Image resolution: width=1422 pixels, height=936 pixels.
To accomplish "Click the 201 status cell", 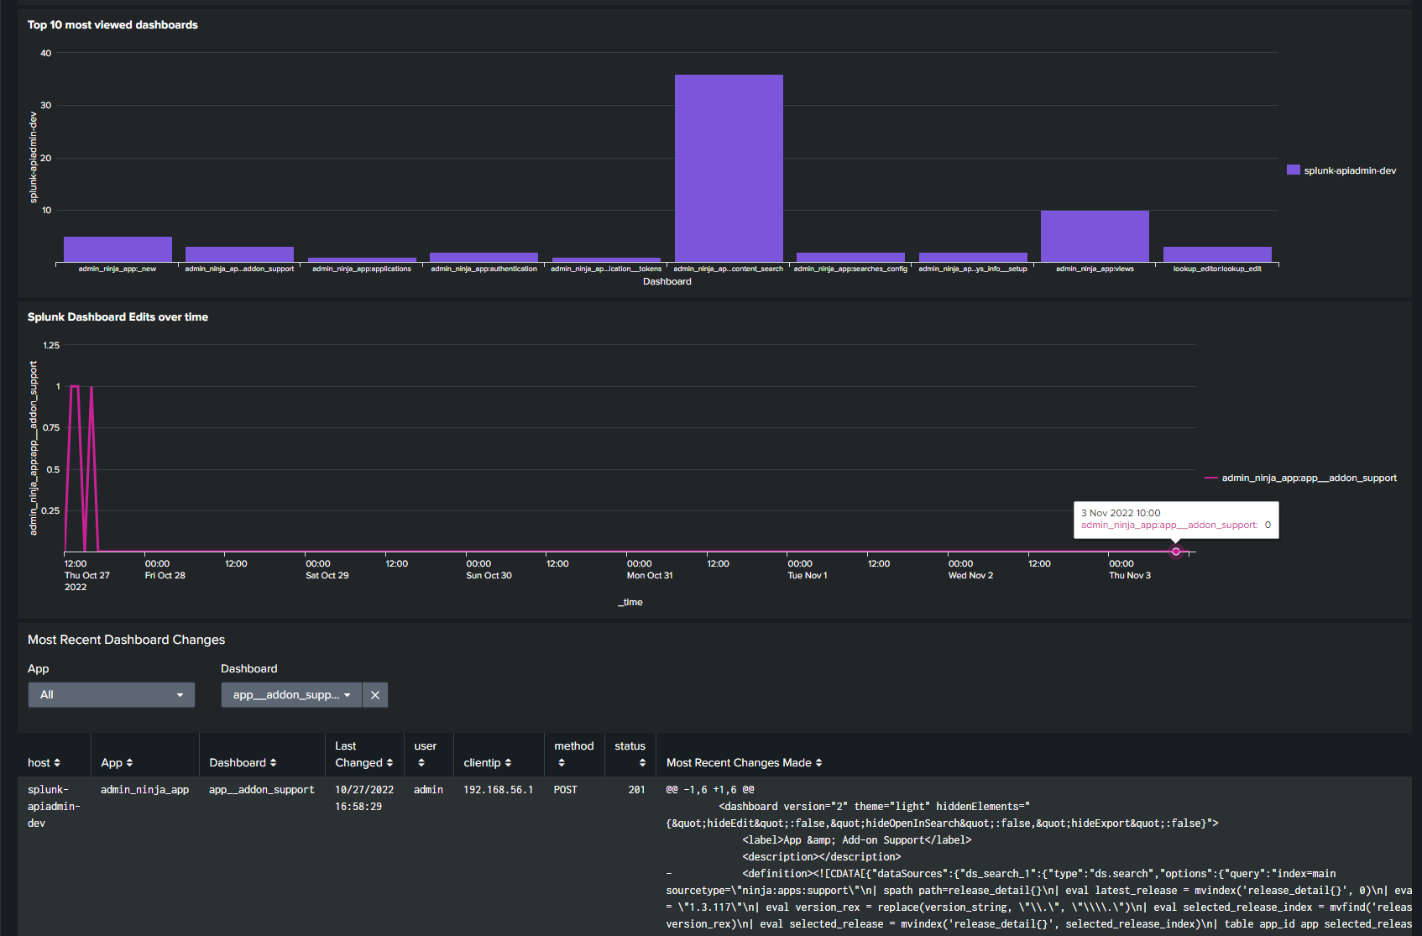I will click(x=636, y=789).
